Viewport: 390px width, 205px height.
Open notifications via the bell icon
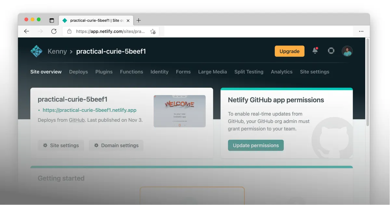click(x=315, y=51)
